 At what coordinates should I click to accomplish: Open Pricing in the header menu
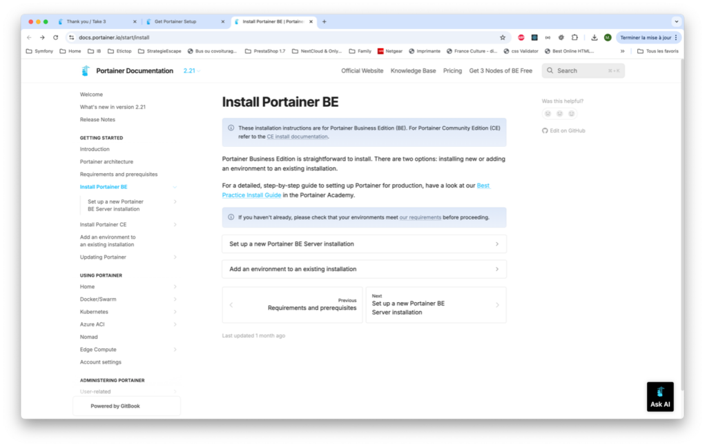click(x=452, y=71)
